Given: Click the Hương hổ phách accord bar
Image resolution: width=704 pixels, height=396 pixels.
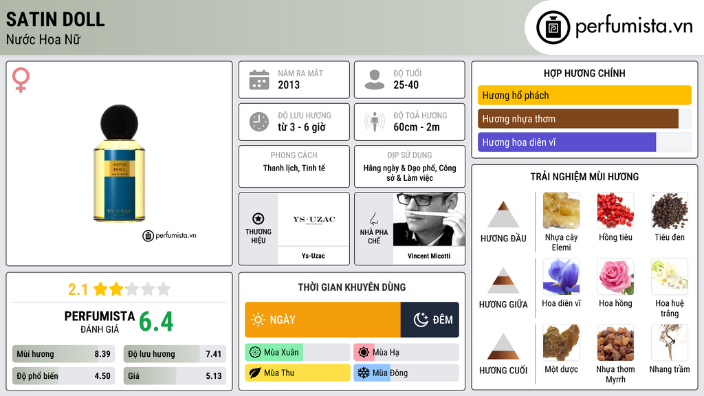Looking at the screenshot, I should tap(584, 95).
